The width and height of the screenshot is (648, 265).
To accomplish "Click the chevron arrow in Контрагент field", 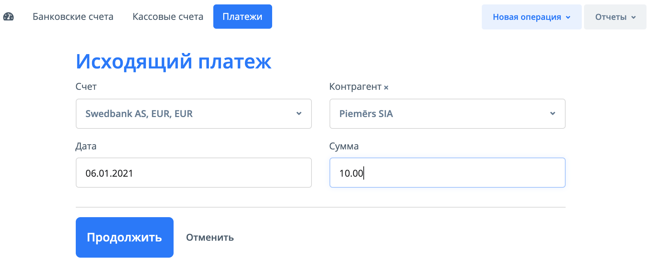I will click(552, 113).
